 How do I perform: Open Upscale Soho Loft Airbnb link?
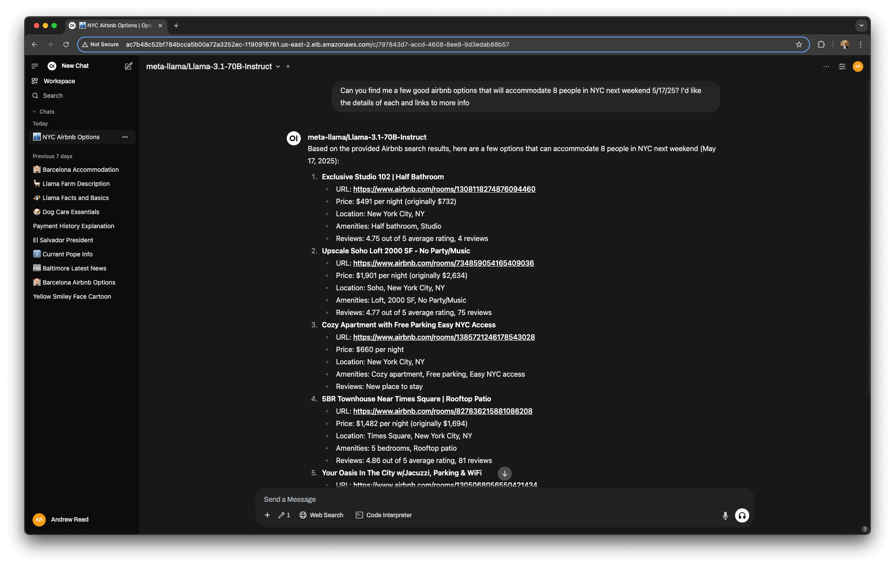click(444, 263)
